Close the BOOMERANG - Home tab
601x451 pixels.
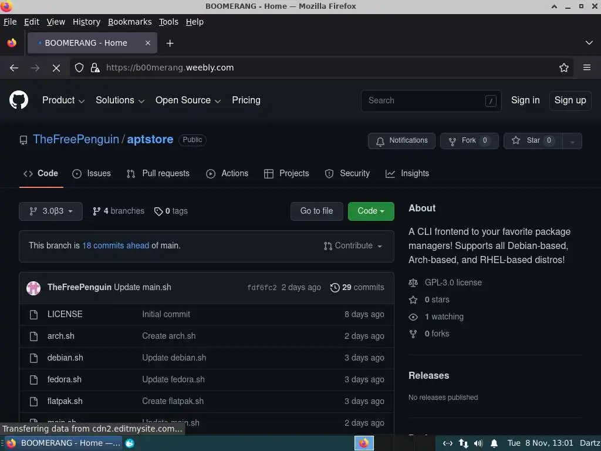tap(148, 43)
